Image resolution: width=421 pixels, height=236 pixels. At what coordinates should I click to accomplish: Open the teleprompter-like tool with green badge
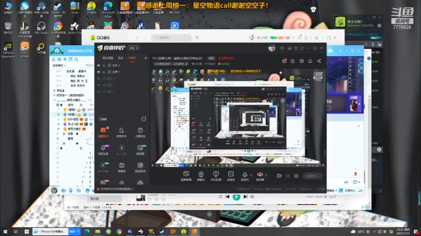[140, 149]
